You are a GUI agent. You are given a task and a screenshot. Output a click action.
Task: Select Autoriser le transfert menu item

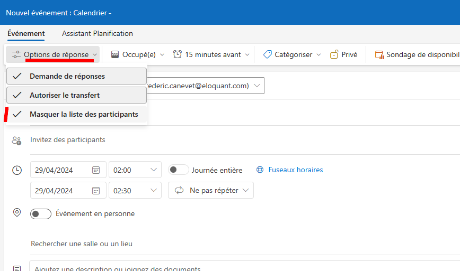click(76, 95)
